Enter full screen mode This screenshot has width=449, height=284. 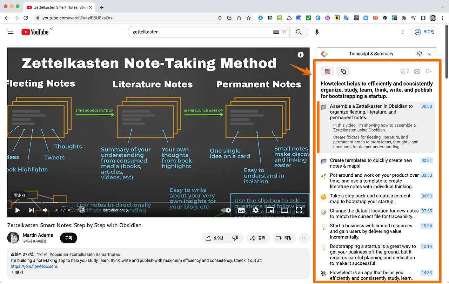click(x=299, y=210)
